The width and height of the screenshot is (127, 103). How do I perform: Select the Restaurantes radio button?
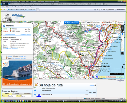click(x=107, y=77)
